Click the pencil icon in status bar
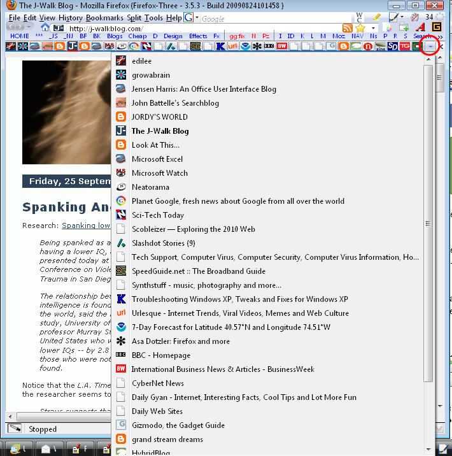 pyautogui.click(x=15, y=428)
